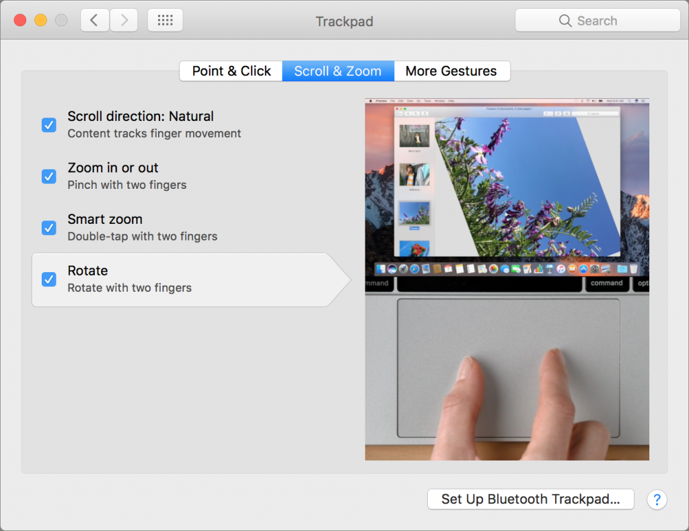Click the Show All grid icon in toolbar

165,19
